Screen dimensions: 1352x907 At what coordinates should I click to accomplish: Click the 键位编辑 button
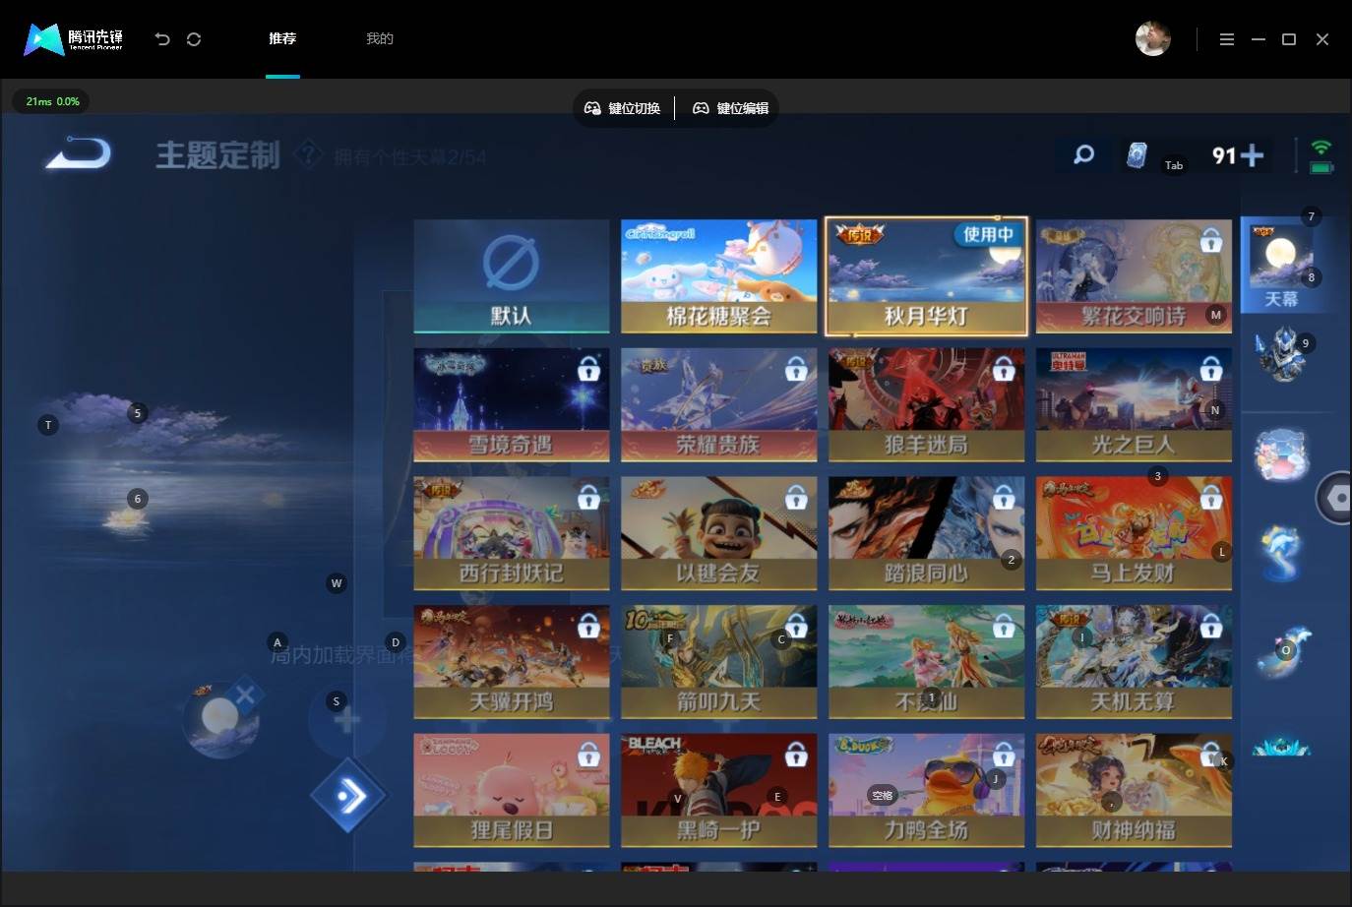coord(731,108)
